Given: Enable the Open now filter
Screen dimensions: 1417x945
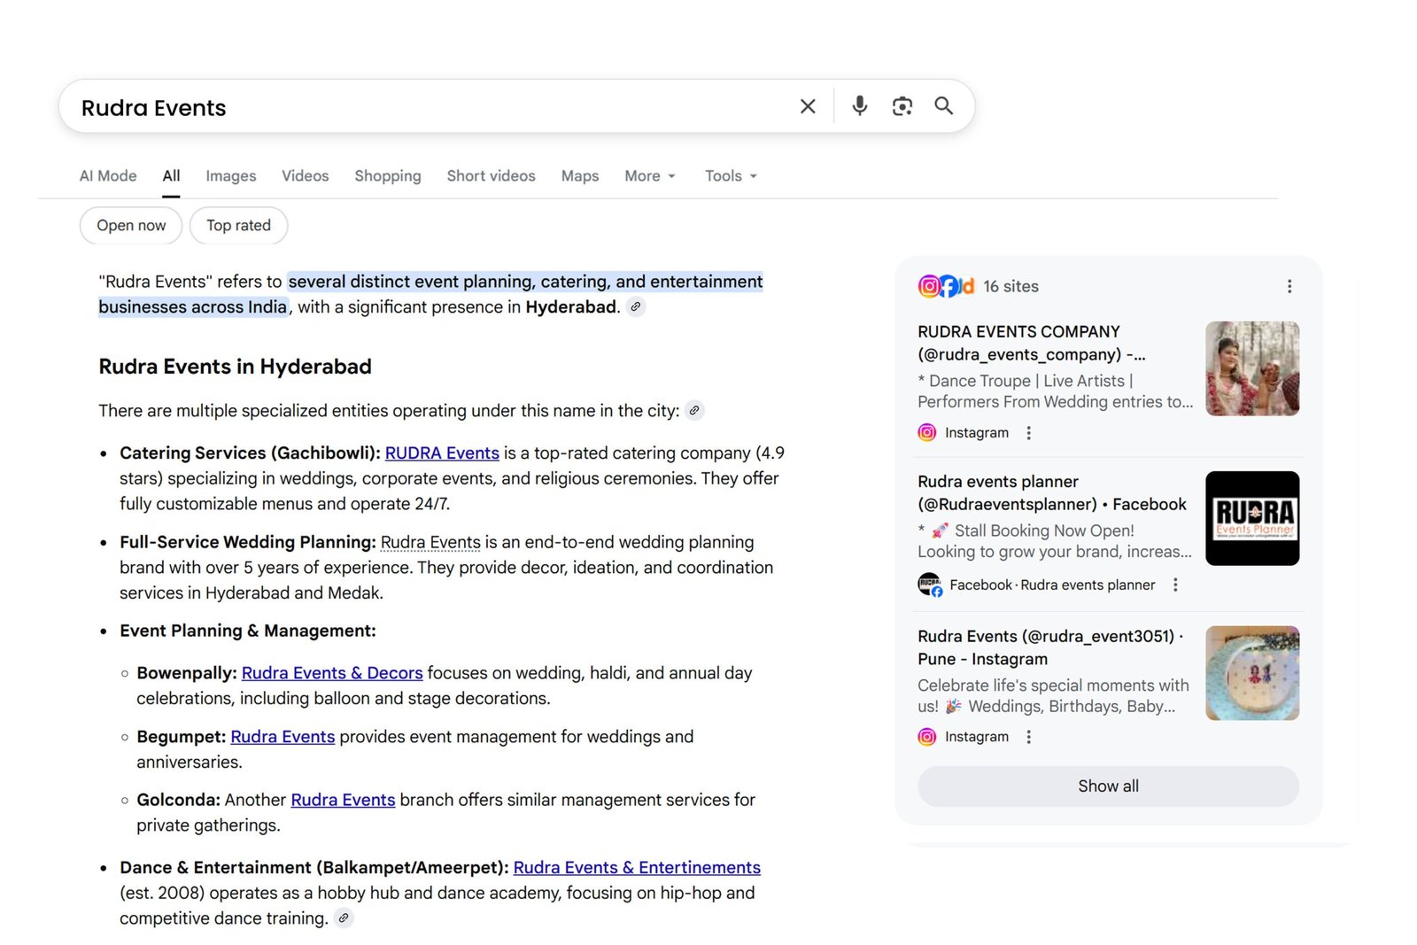Looking at the screenshot, I should [x=130, y=225].
